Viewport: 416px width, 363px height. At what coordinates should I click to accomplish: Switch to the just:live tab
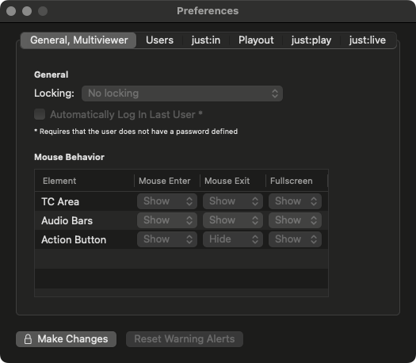click(x=368, y=40)
